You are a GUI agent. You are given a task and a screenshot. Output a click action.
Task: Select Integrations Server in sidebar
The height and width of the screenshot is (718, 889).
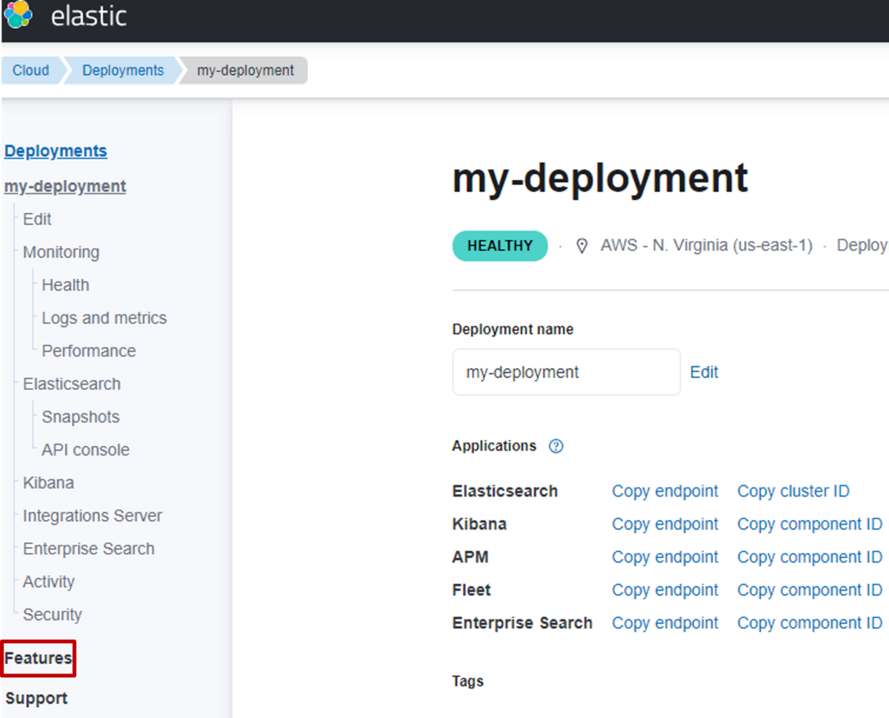tap(92, 516)
